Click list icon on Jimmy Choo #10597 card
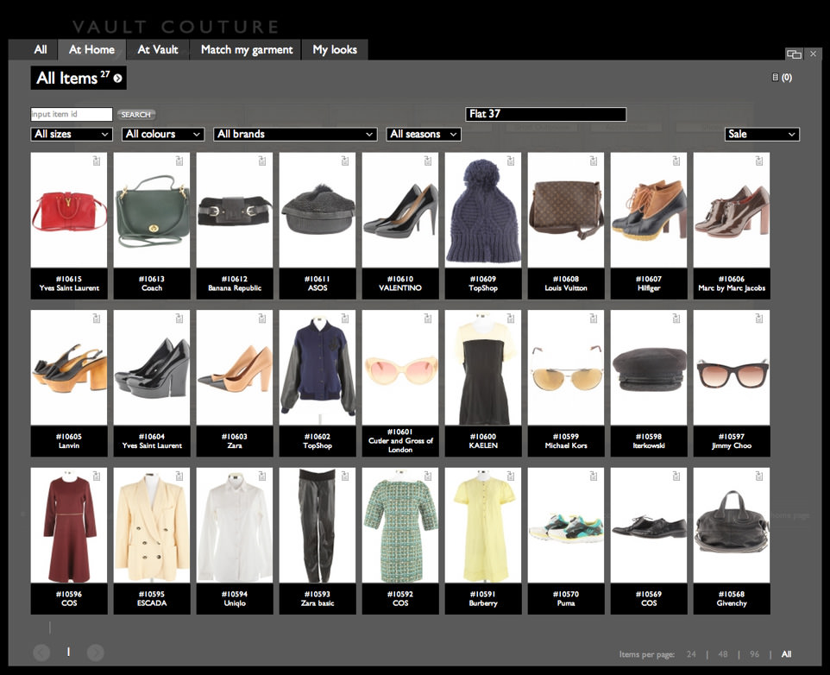830x675 pixels. point(759,319)
